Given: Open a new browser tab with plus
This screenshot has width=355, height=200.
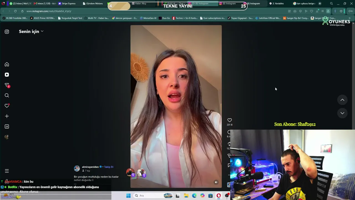Looking at the screenshot, I should tap(320, 4).
